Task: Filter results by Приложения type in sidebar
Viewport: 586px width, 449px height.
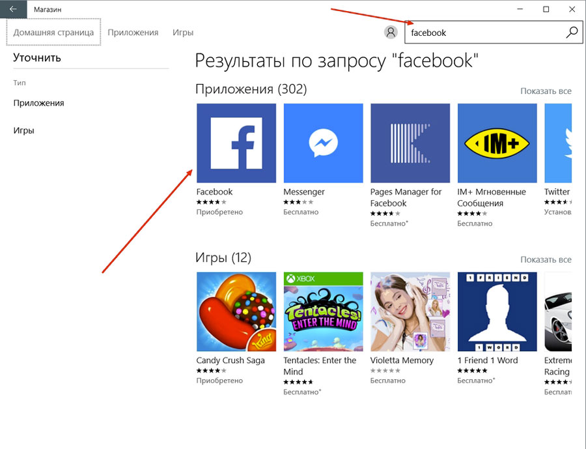Action: coord(38,103)
